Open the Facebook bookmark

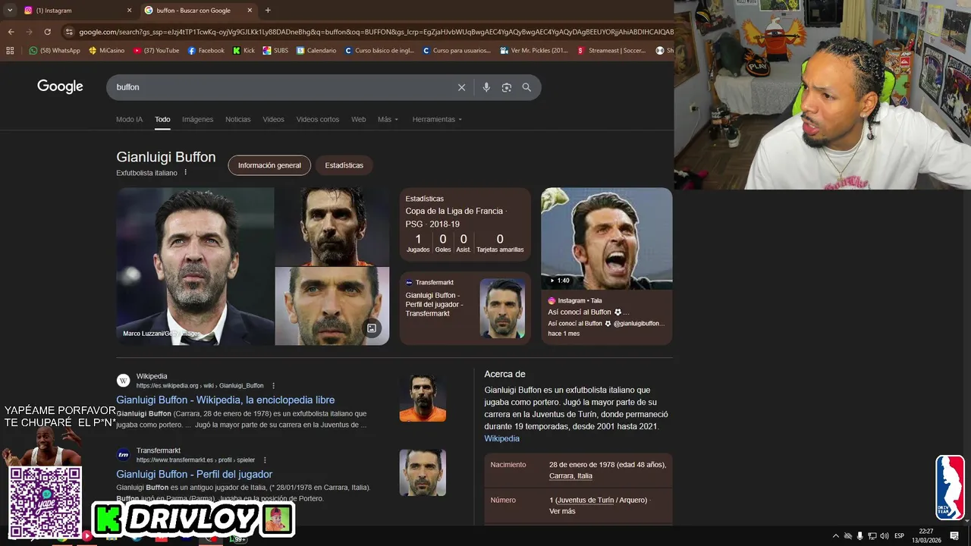click(206, 51)
